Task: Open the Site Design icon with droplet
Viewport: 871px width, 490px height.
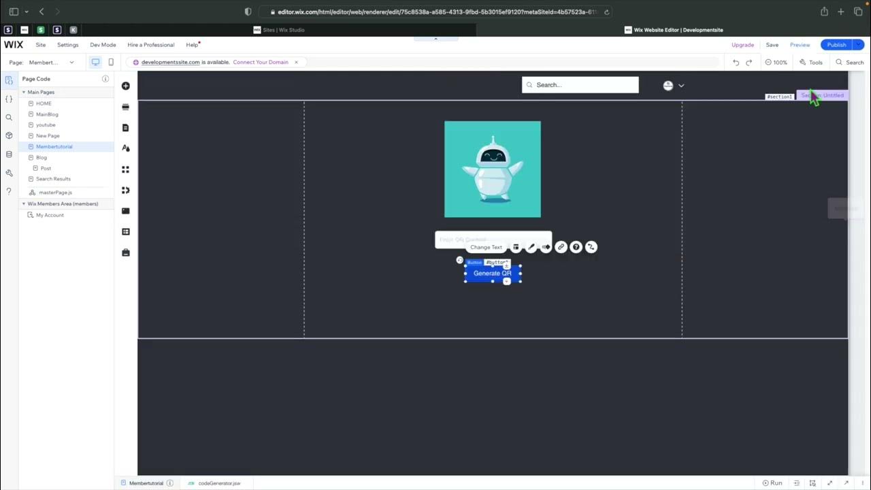Action: [125, 148]
